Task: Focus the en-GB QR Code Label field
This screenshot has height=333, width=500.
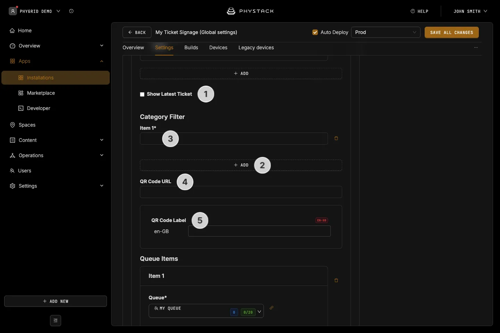Action: point(259,231)
